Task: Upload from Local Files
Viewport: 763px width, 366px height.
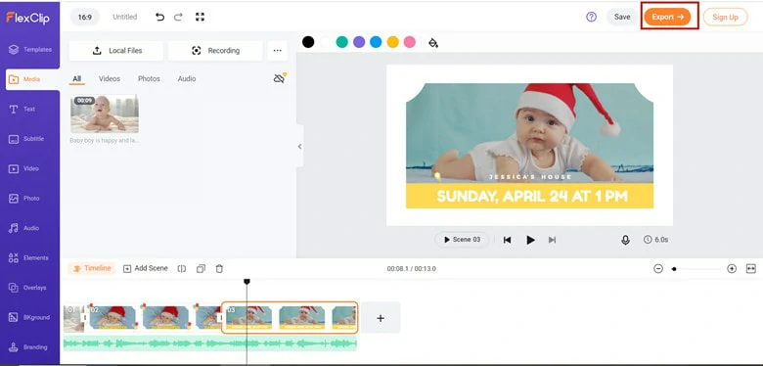Action: pos(116,51)
